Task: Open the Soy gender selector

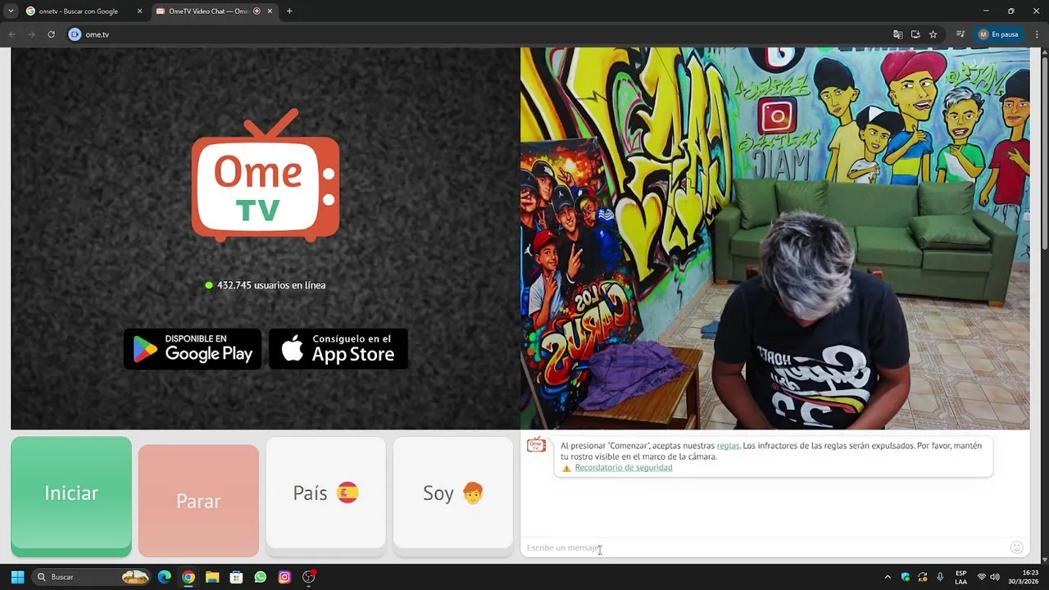Action: [453, 493]
